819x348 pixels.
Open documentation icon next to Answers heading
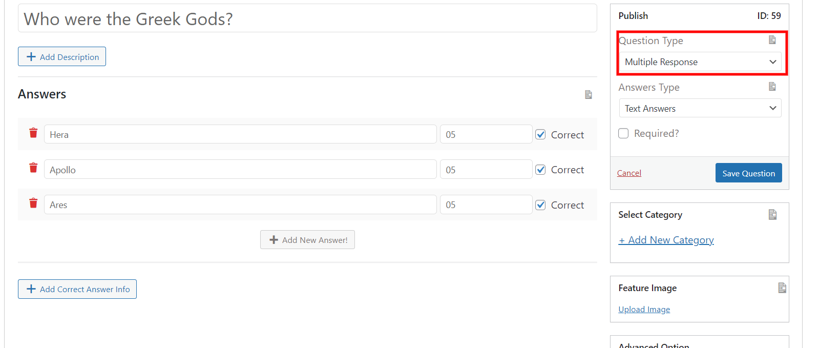(589, 94)
